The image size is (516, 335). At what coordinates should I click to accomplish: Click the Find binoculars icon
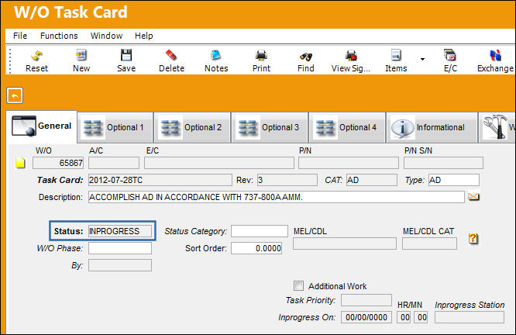pos(306,60)
